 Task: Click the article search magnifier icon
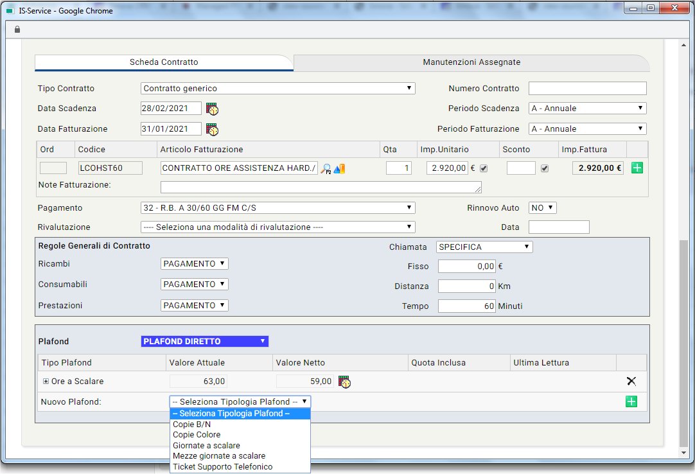(x=326, y=168)
